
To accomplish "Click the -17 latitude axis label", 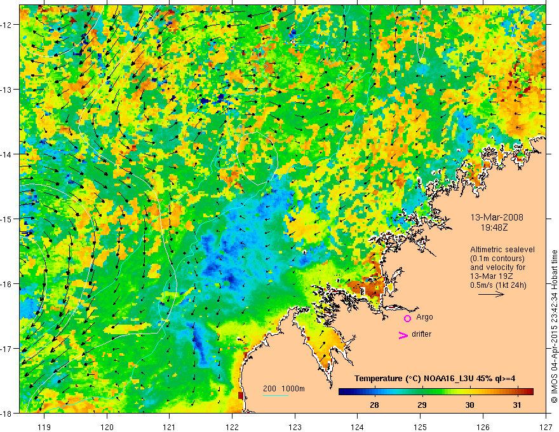I will (6, 348).
